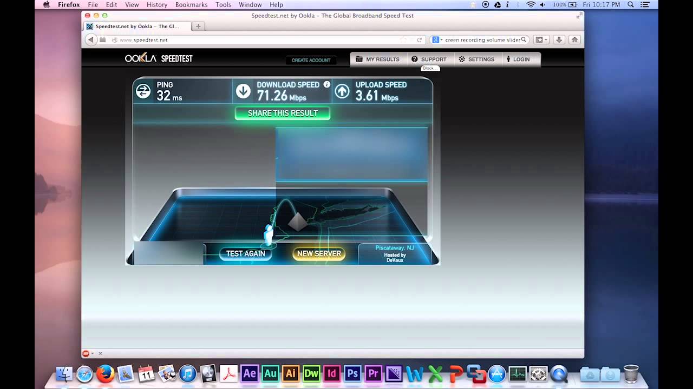Launch Microsoft Word from the Dock
Screen dimensions: 693x389
(414, 374)
